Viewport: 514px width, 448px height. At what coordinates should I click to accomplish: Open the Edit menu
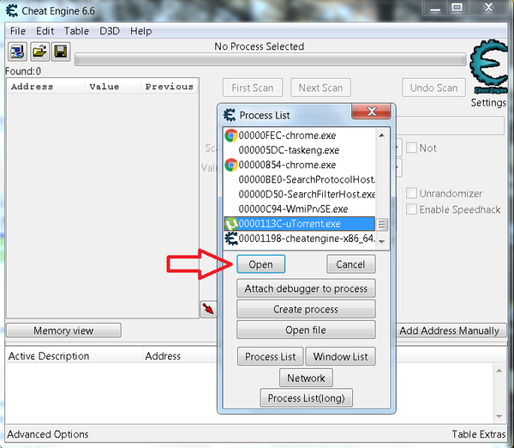coord(45,31)
